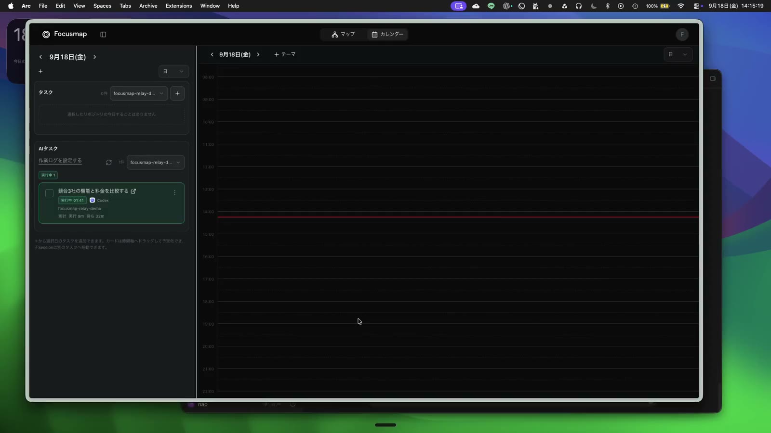771x433 pixels.
Task: Open repository dropdown in タスク section
Action: [x=139, y=93]
